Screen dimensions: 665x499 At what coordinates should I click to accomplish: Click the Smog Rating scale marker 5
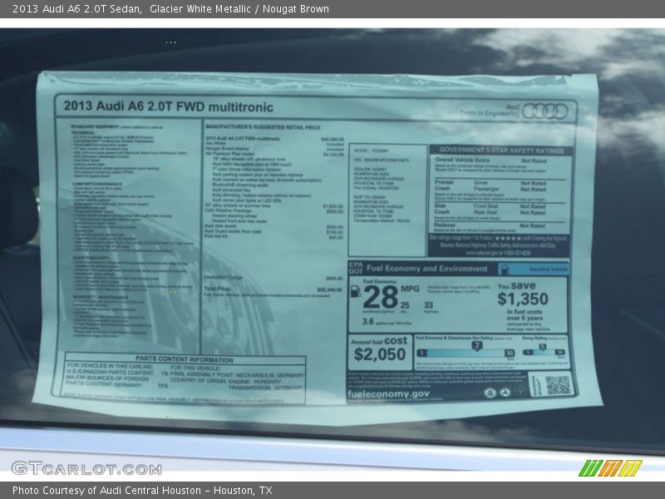[542, 347]
